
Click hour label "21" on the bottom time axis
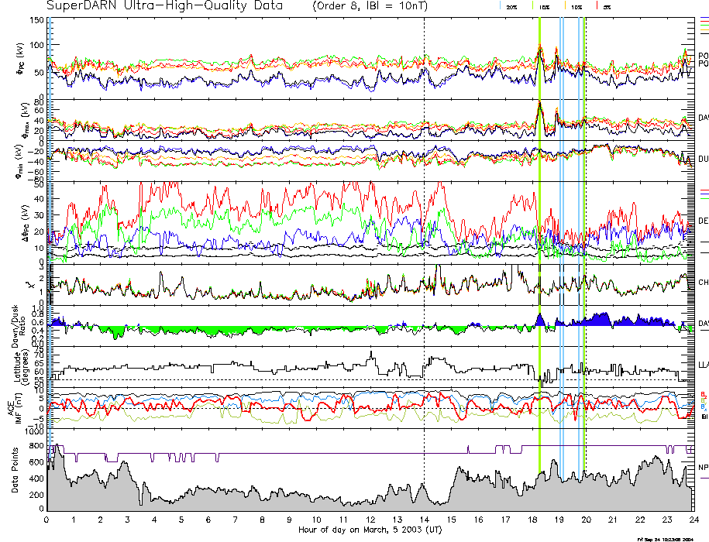[x=613, y=520]
